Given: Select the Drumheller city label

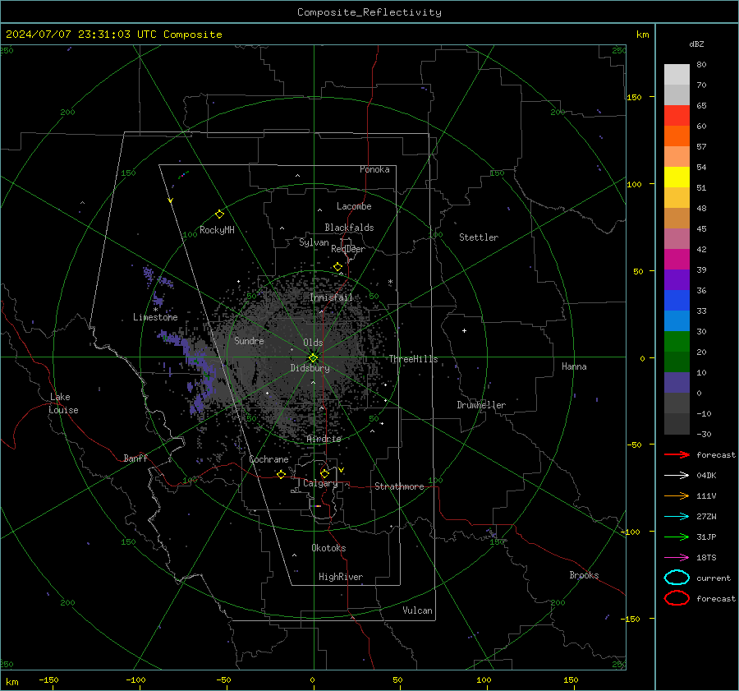Looking at the screenshot, I should click(481, 405).
